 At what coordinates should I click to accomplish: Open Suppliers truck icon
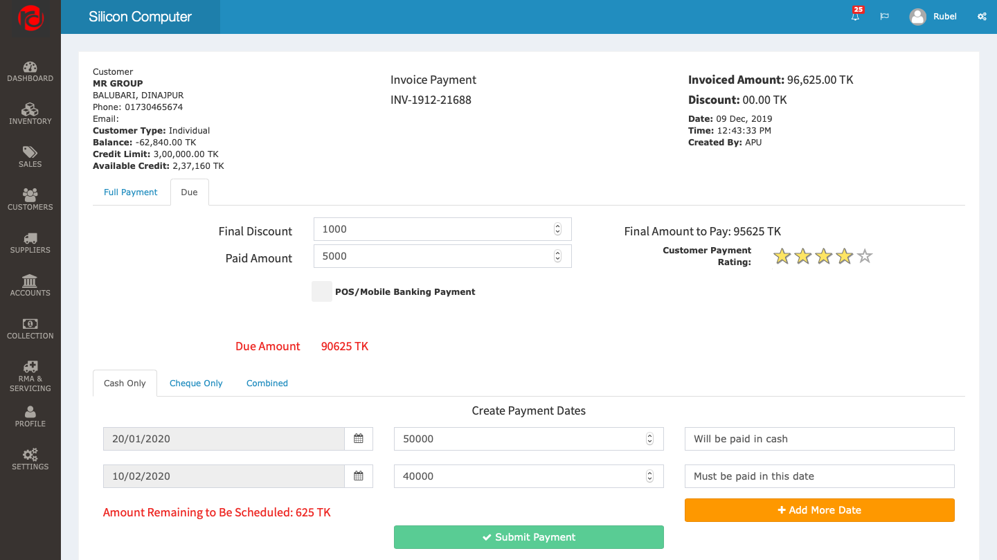pos(30,239)
